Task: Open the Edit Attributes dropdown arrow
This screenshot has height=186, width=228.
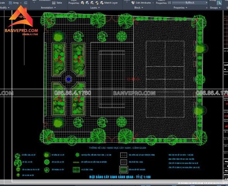Action: [x=153, y=3]
